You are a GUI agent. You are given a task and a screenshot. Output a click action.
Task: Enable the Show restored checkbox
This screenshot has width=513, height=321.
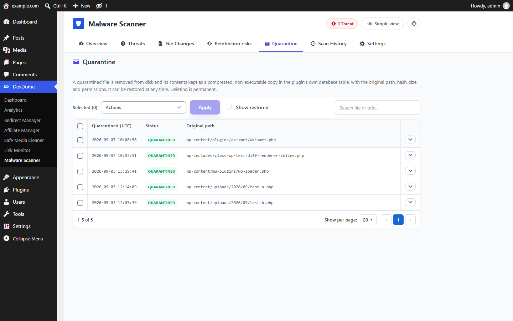(x=229, y=107)
